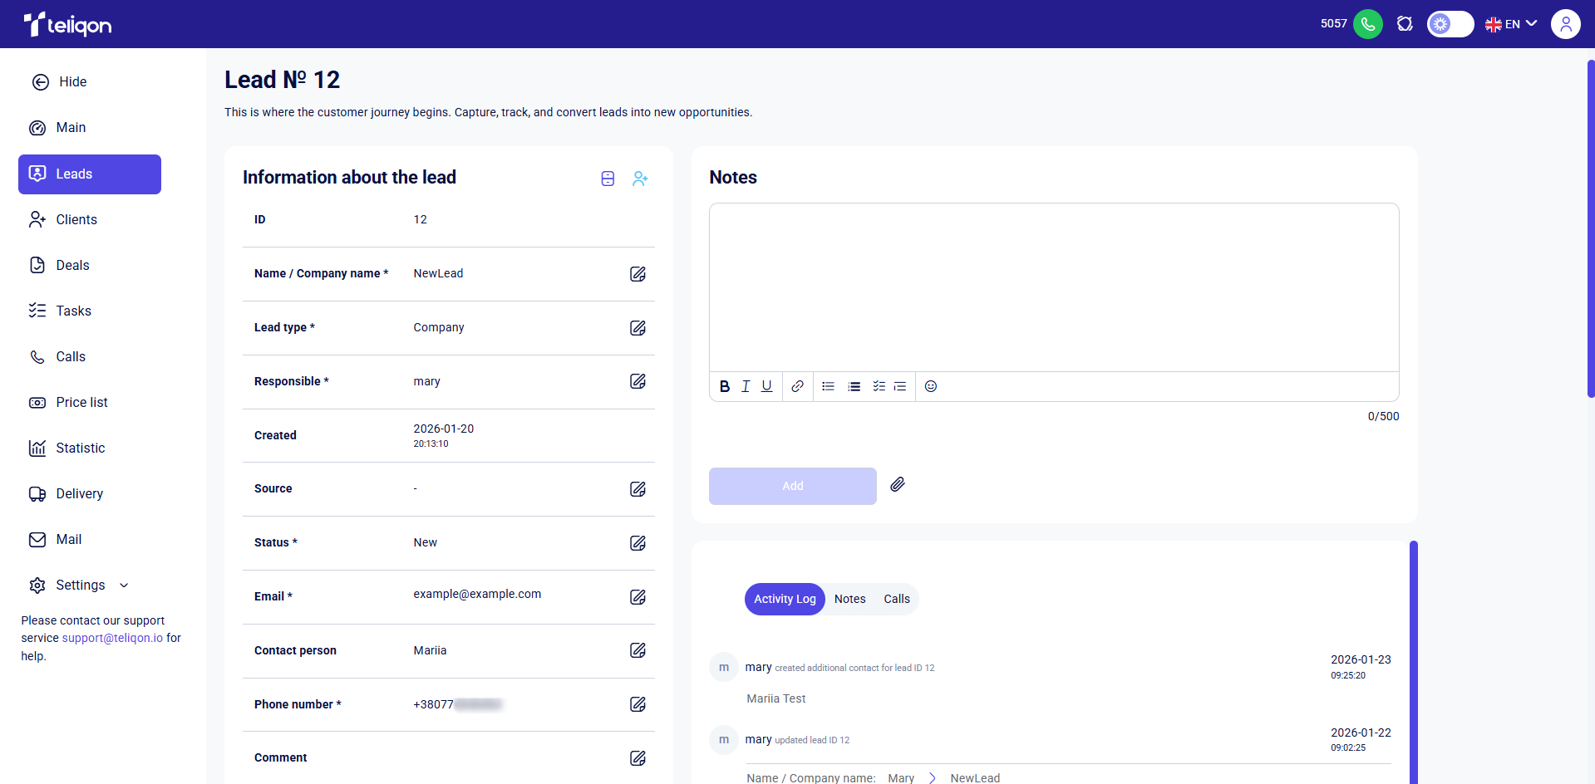This screenshot has height=784, width=1595.
Task: Switch to the Calls tab
Action: coord(896,599)
